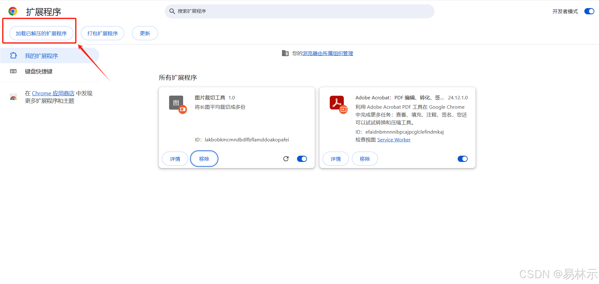Screen dimensions: 599x284
Task: Focus the 搜索扩展程序 search field
Action: 299,11
